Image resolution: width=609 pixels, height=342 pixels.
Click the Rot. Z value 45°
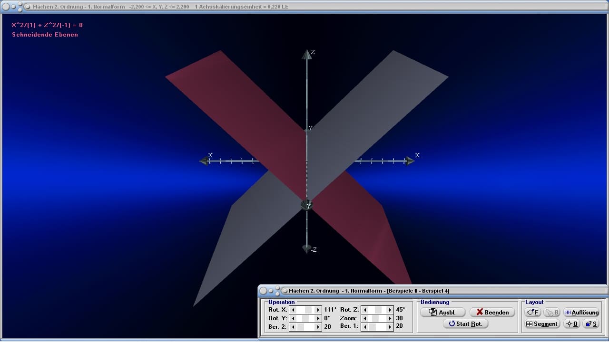tap(401, 310)
